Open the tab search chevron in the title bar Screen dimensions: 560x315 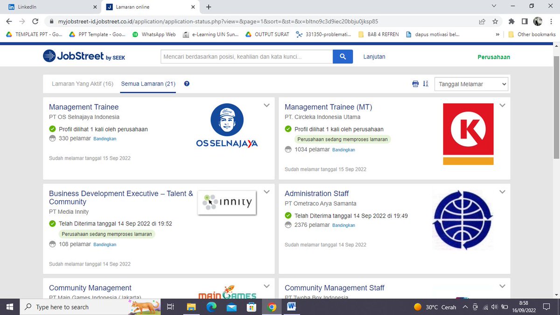pos(494,6)
